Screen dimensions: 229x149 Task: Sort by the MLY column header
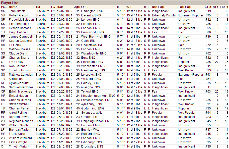click(x=216, y=7)
